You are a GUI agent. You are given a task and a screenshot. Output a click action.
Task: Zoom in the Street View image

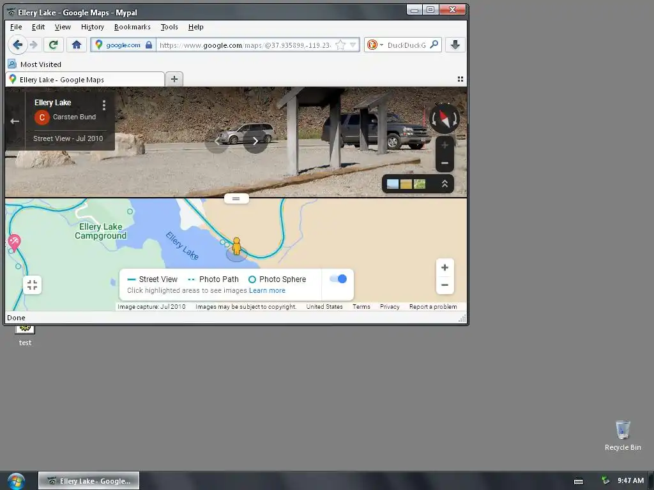(x=445, y=145)
